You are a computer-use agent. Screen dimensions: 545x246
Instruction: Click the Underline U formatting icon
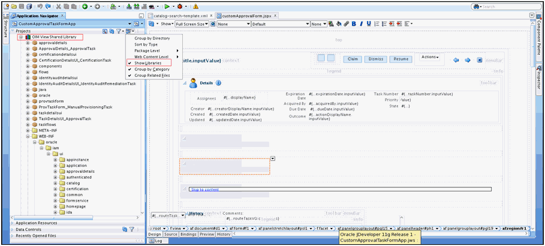pos(369,23)
